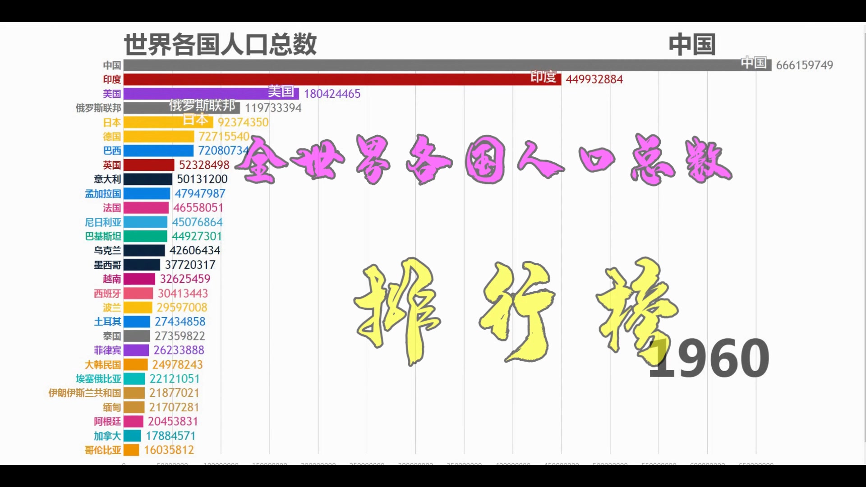Click the 尼日利亚 axis label
The width and height of the screenshot is (866, 487).
(103, 222)
